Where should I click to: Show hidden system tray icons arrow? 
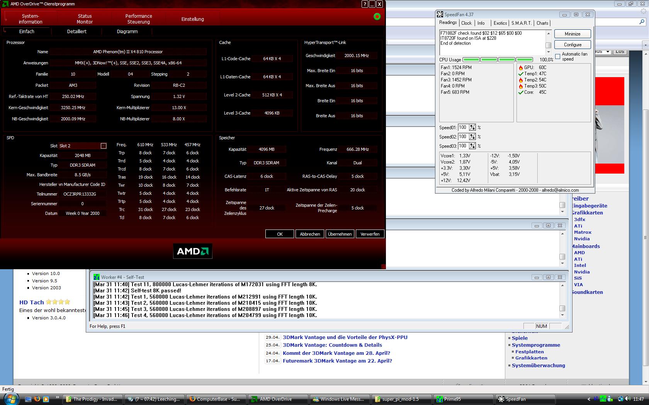click(x=589, y=399)
